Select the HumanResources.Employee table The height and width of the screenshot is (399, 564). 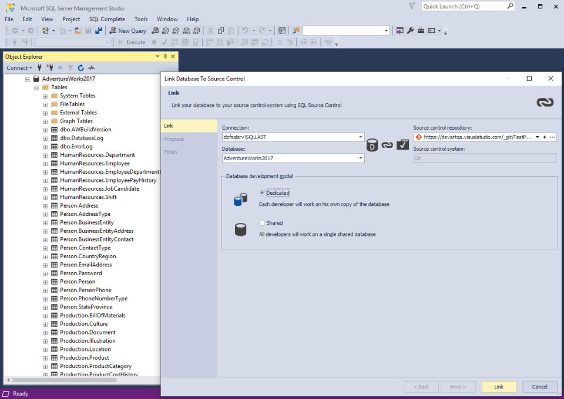tap(95, 163)
